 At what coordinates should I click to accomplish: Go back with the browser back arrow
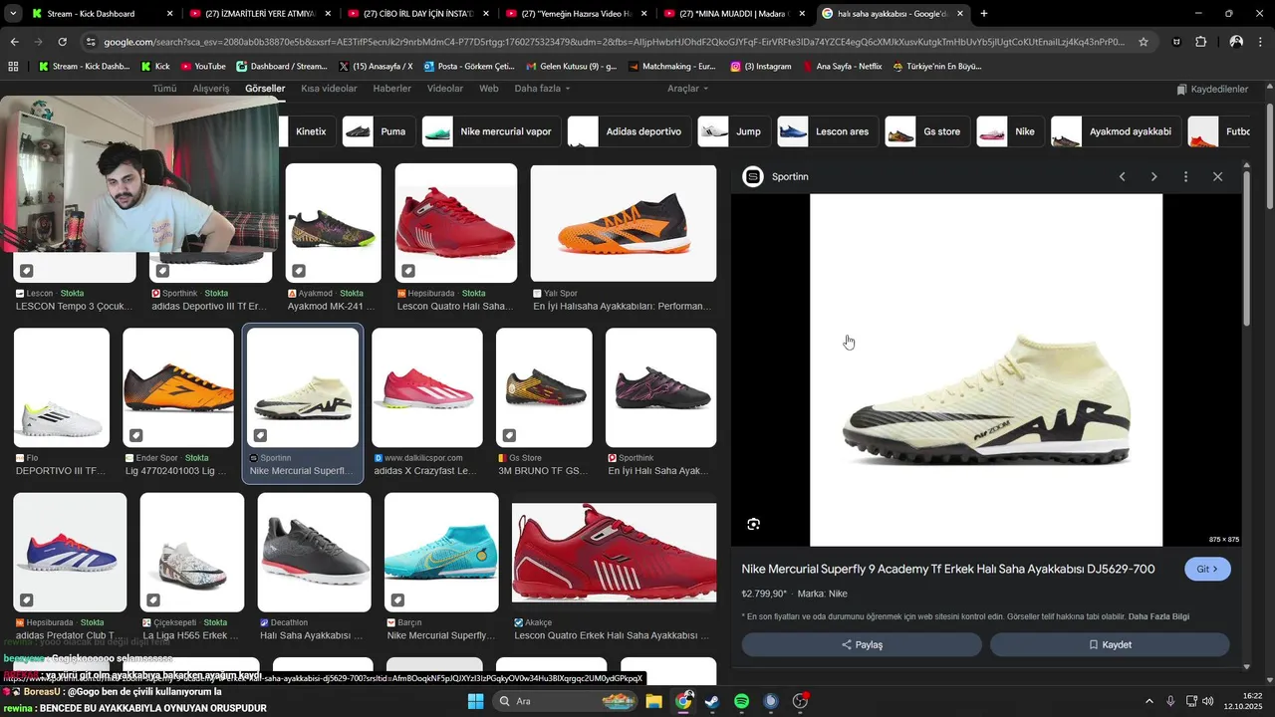tap(14, 42)
